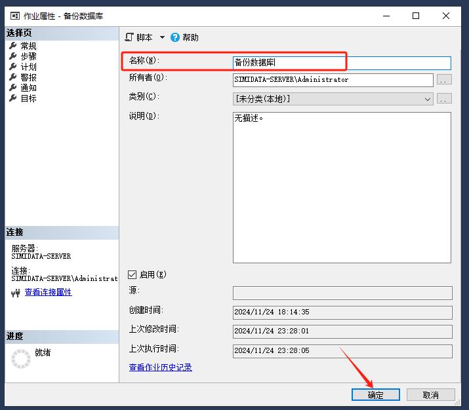The width and height of the screenshot is (469, 410).
Task: Click the wrench icon beside 警报
Action: 13,77
